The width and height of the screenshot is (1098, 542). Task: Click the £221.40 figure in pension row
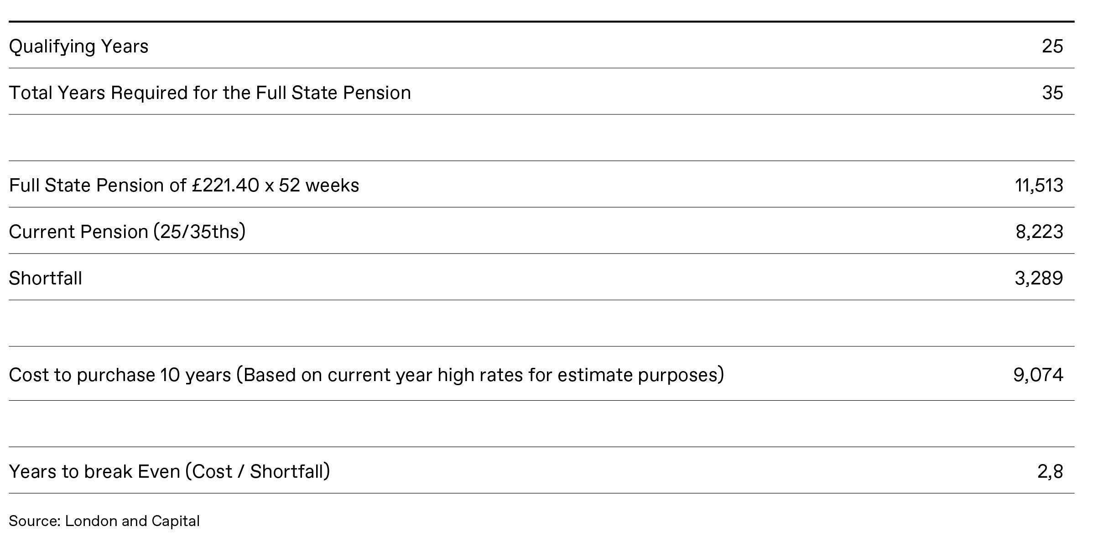[x=225, y=186]
